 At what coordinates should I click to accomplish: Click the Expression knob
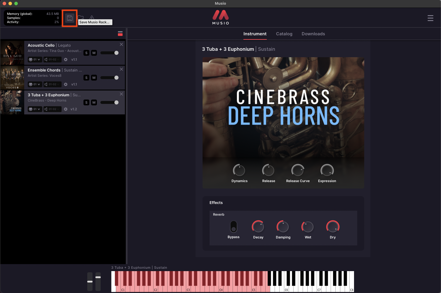(x=327, y=170)
